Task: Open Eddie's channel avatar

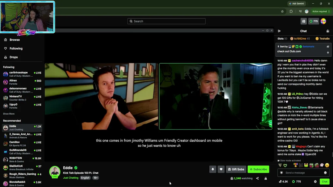Action: pyautogui.click(x=55, y=172)
